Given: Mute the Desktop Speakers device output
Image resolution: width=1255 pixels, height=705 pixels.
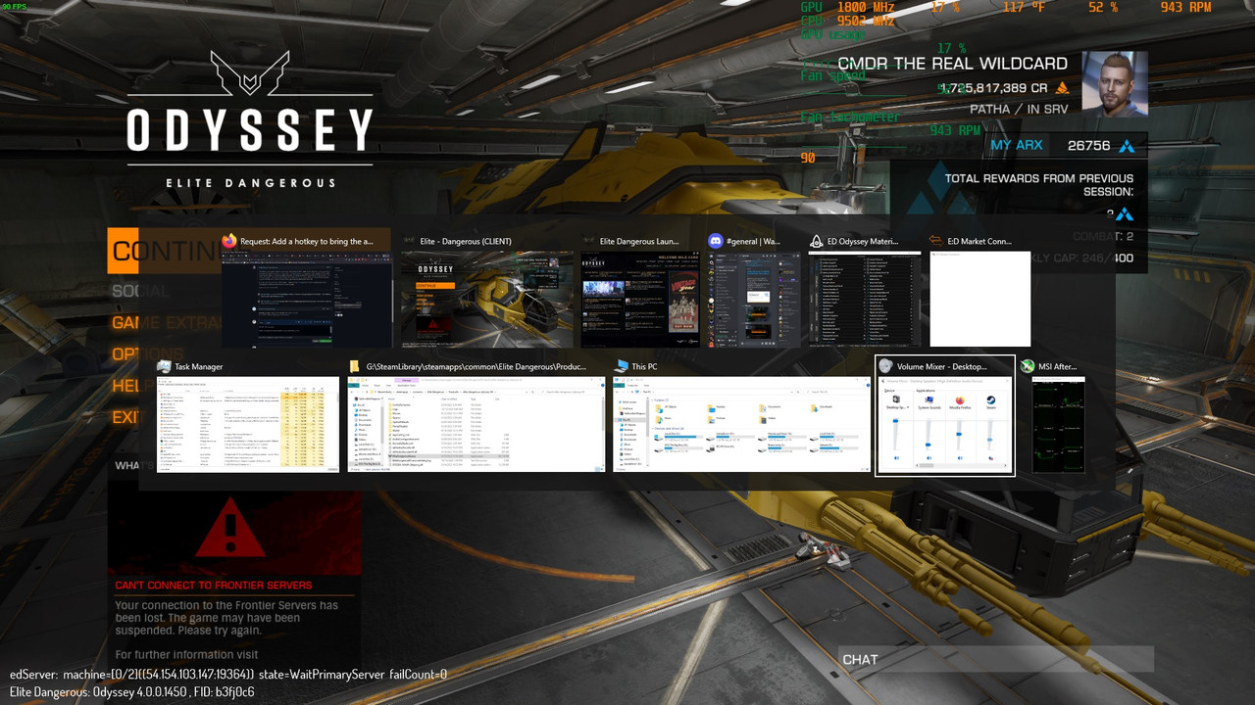Looking at the screenshot, I should pos(896,458).
